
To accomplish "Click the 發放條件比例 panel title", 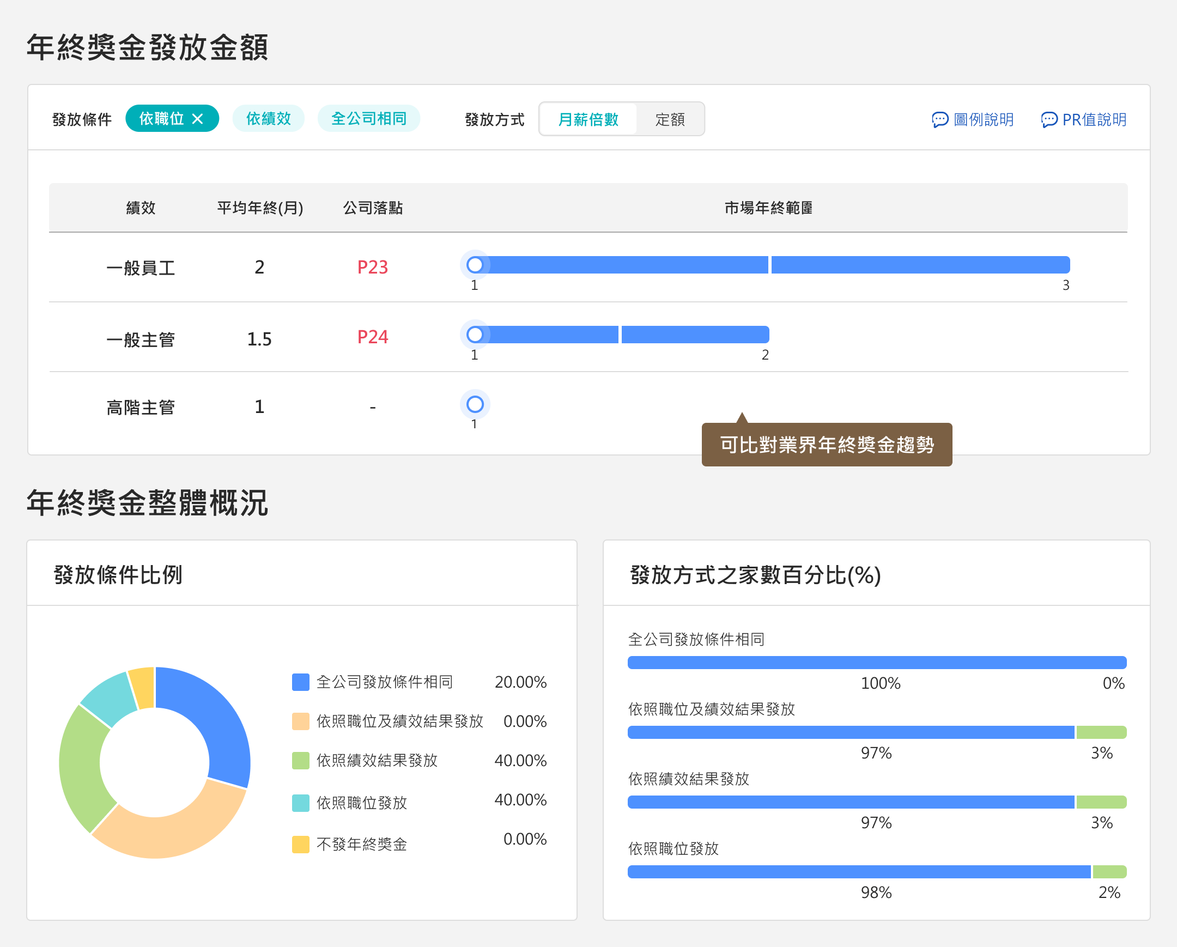I will tap(118, 575).
